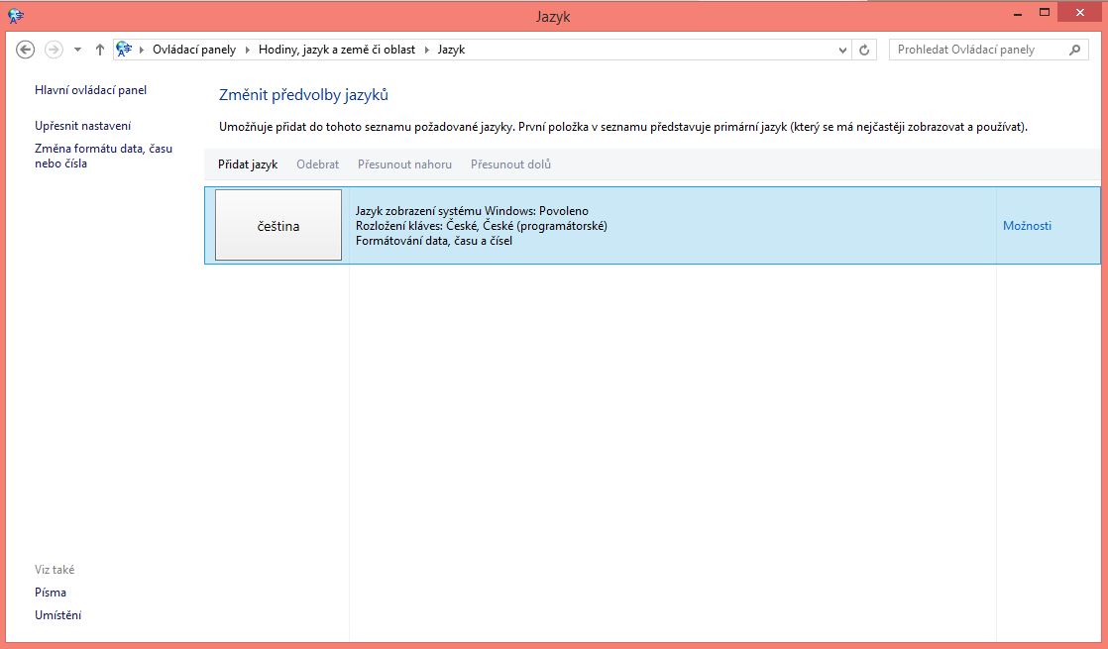Viewport: 1108px width, 649px height.
Task: Click the Upřesnit nastavení link
Action: tap(82, 126)
